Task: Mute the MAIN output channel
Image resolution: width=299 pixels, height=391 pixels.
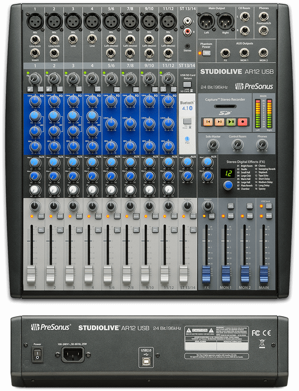Action: point(269,215)
